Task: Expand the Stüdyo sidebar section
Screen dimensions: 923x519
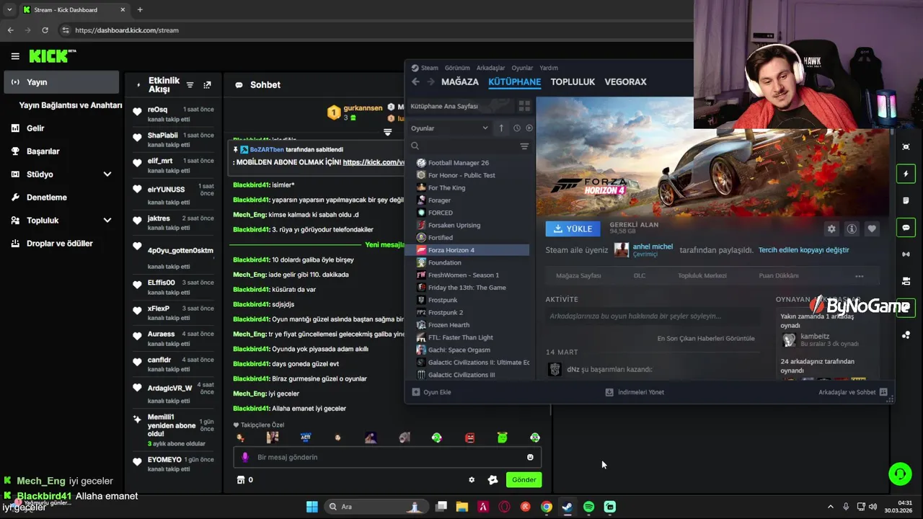Action: 107,174
